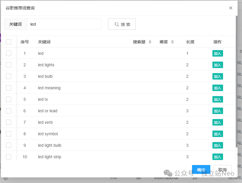Click the ascending sort arrow next to 搜索量
The image size is (242, 183).
pos(150,41)
